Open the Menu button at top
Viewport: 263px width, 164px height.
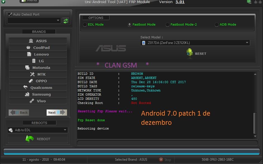point(29,1)
